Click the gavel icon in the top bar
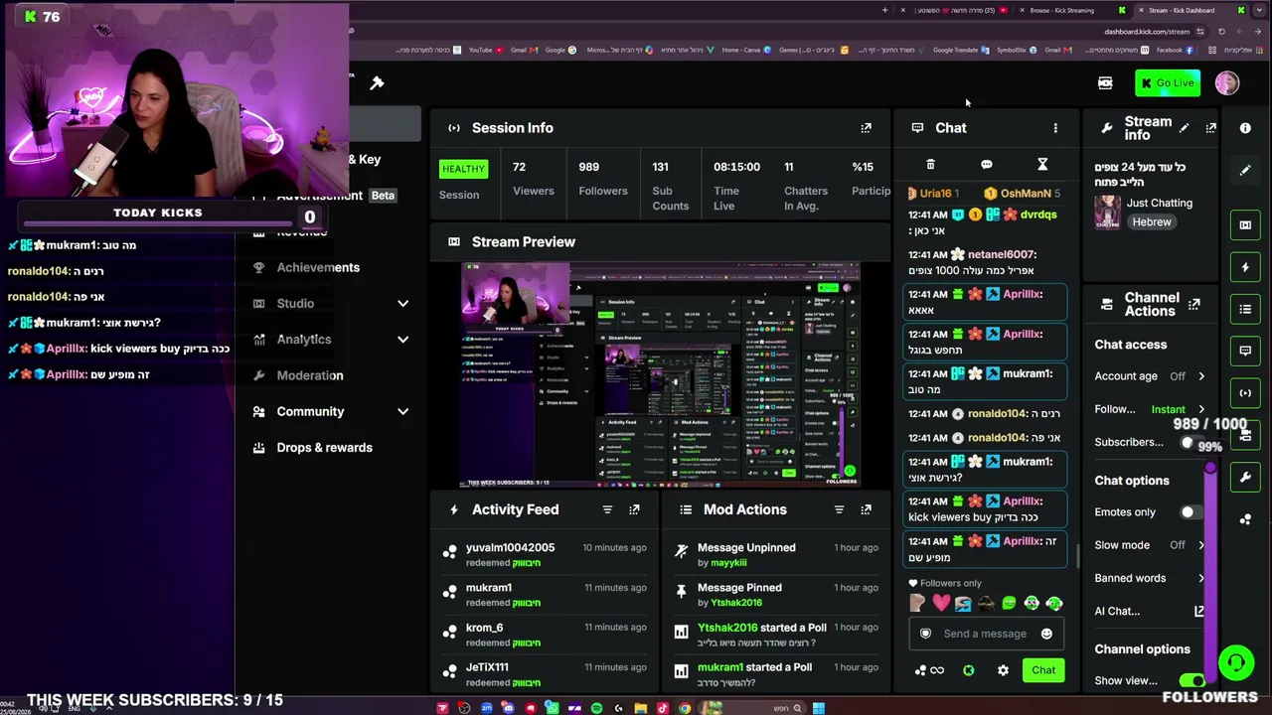The width and height of the screenshot is (1272, 715). (x=377, y=83)
